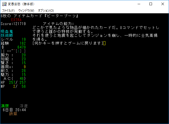This screenshot has width=169, height=124.
Task: Click the HP 257/257 status line
Action: [13, 82]
